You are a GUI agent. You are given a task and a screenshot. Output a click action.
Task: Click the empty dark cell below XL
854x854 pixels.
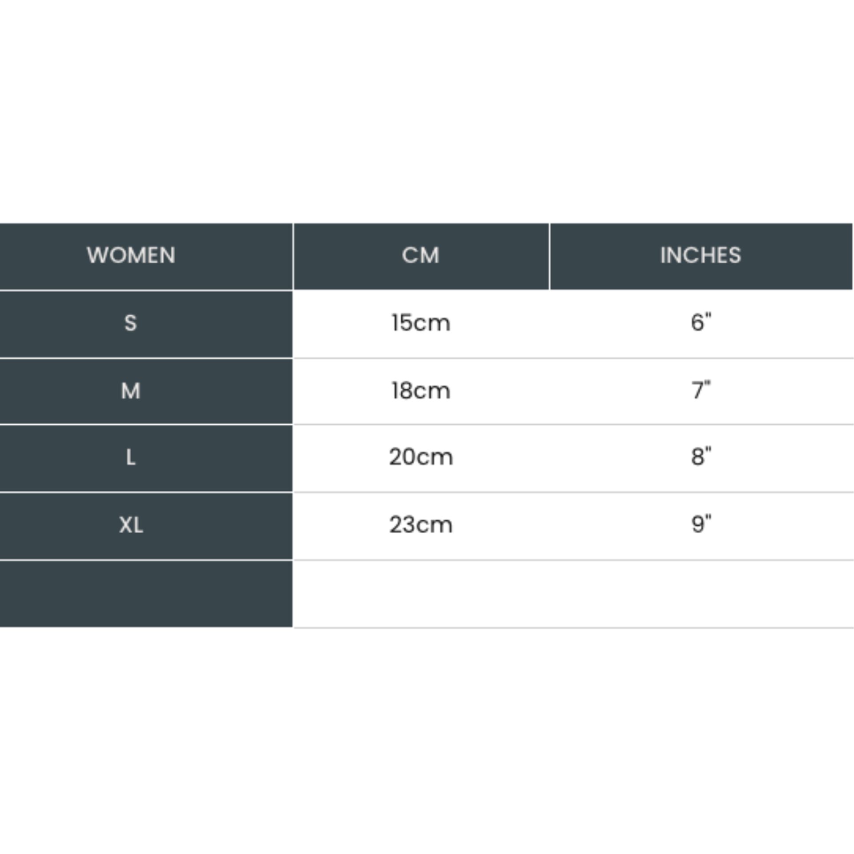pos(146,594)
